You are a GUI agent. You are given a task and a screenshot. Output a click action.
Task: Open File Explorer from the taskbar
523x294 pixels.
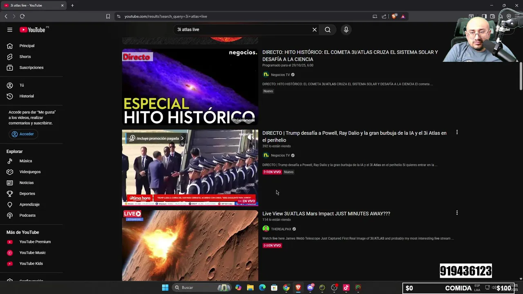coord(250,287)
